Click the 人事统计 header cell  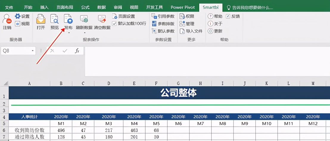click(x=29, y=117)
